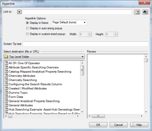Select All Of / One Of Operator topic
152x131 pixels.
[x=24, y=63]
